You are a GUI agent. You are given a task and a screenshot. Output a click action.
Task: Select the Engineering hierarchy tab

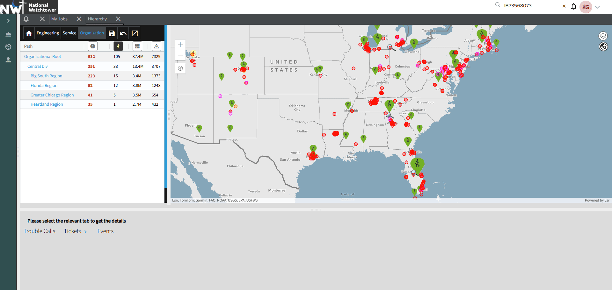[47, 33]
